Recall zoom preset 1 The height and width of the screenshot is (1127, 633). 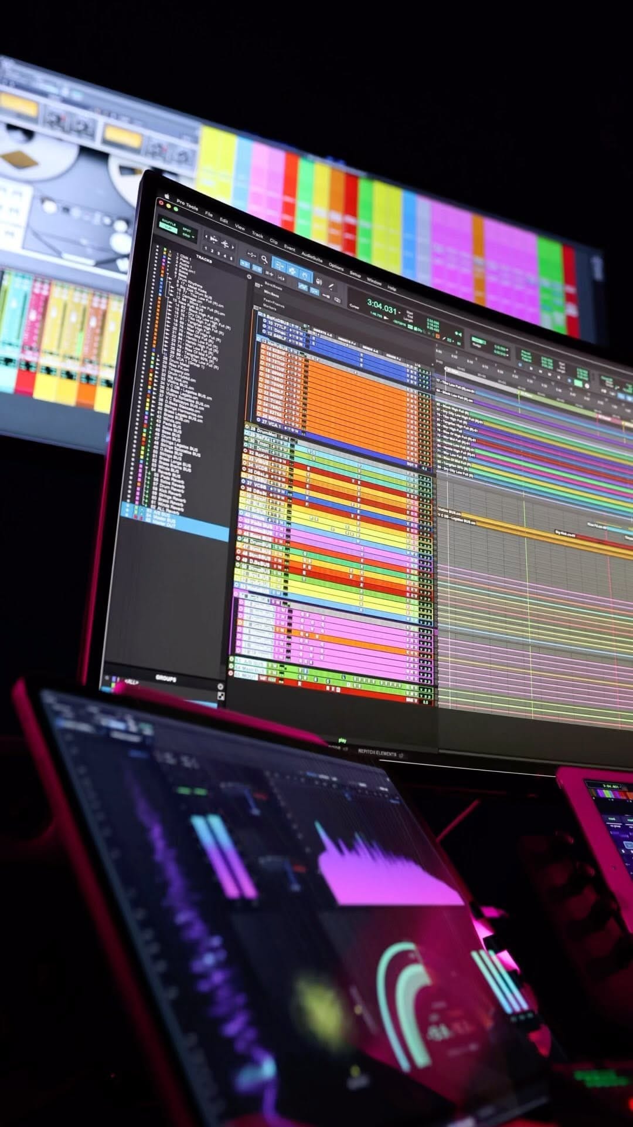coord(206,249)
